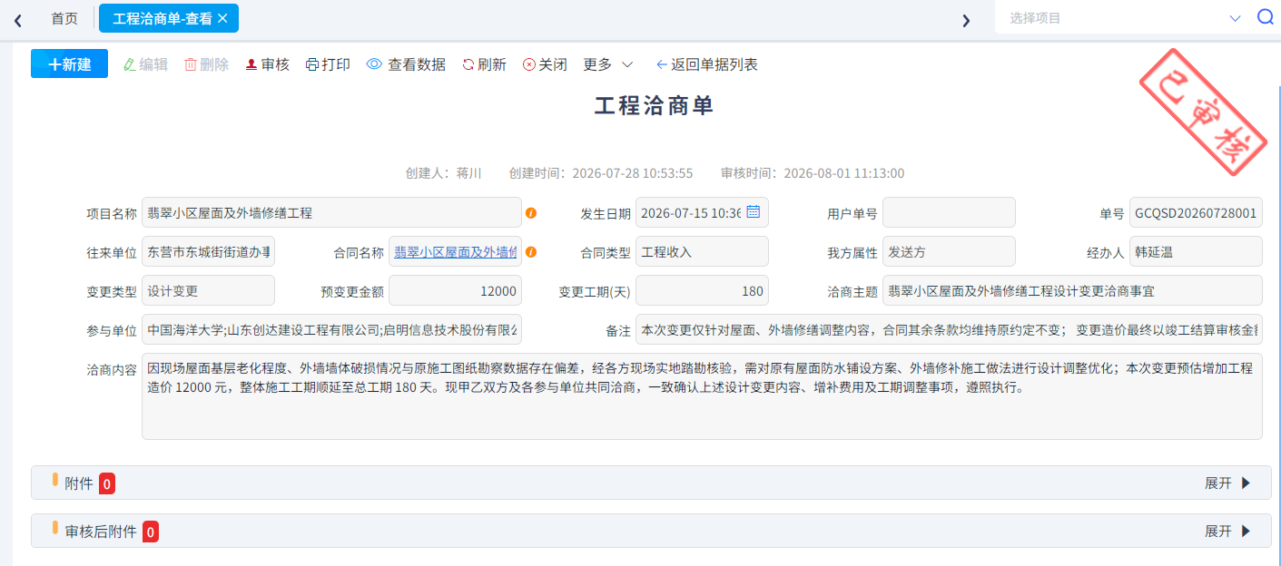Click the search magnifier icon
The width and height of the screenshot is (1281, 566).
pyautogui.click(x=1266, y=17)
